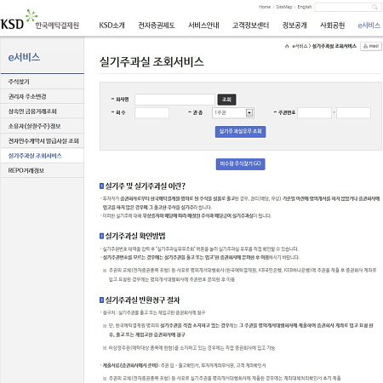Click the 미수령 주식찾기 GO button
The height and width of the screenshot is (383, 383).
click(240, 164)
